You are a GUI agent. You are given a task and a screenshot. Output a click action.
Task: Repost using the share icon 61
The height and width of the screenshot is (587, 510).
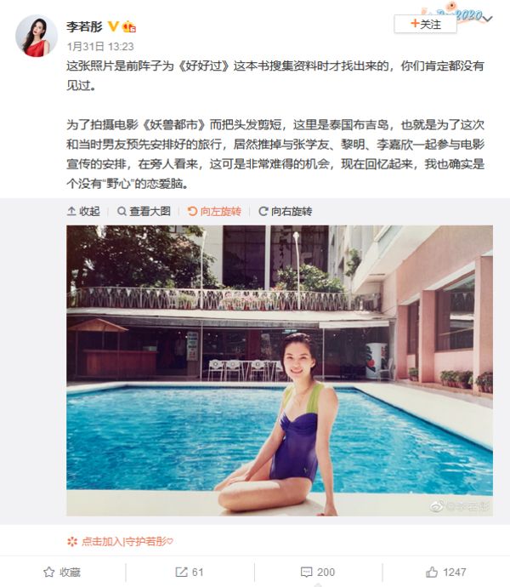(190, 572)
